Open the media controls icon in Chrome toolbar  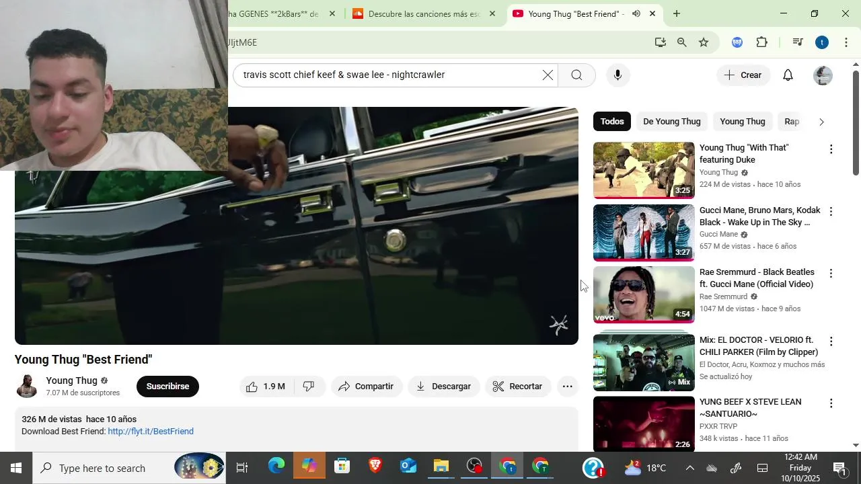798,42
